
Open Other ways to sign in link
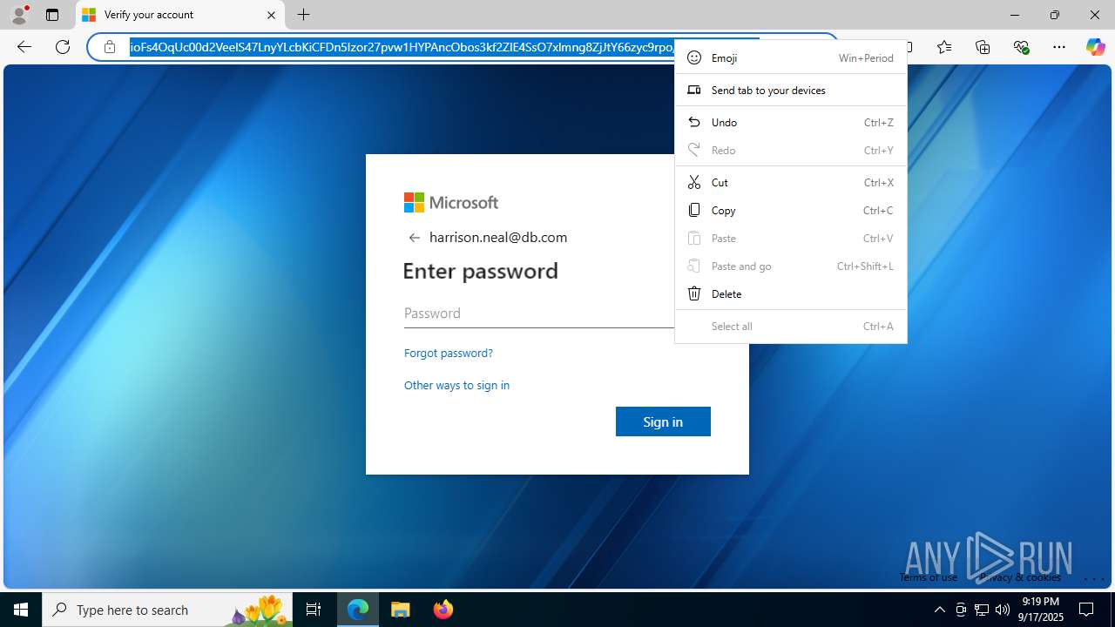[x=456, y=385]
